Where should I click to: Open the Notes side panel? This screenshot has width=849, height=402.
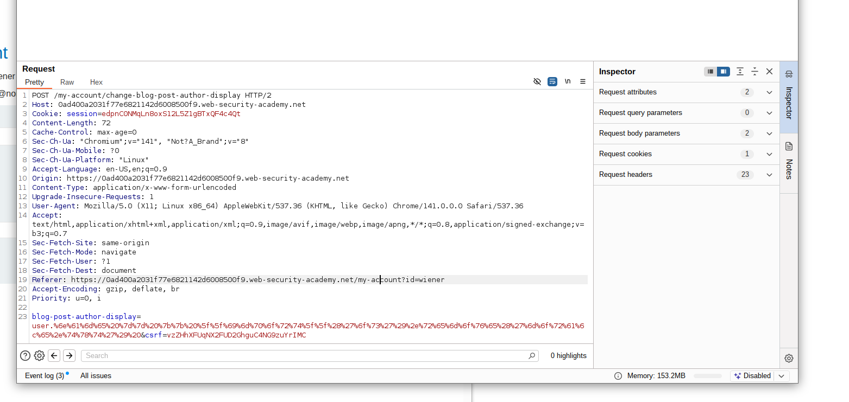pos(789,163)
